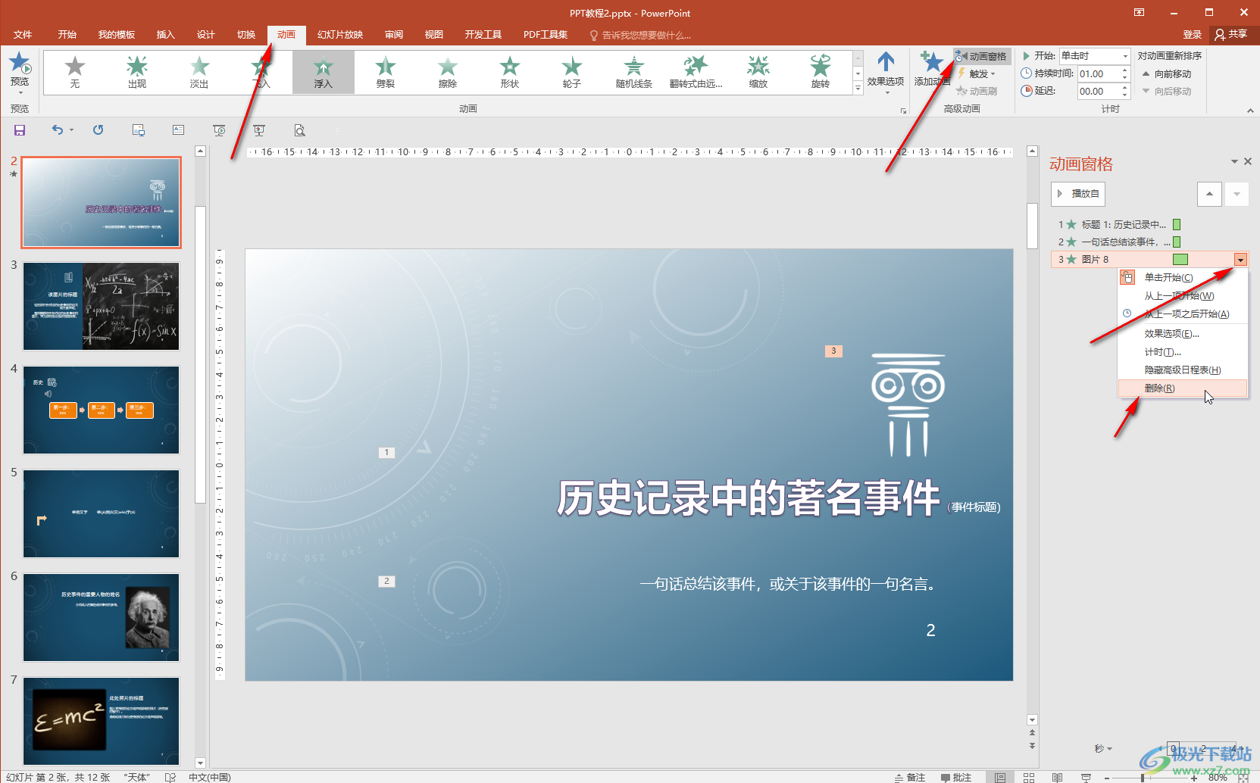1260x783 pixels.
Task: Start slideshow from status bar icon
Action: [x=1086, y=777]
